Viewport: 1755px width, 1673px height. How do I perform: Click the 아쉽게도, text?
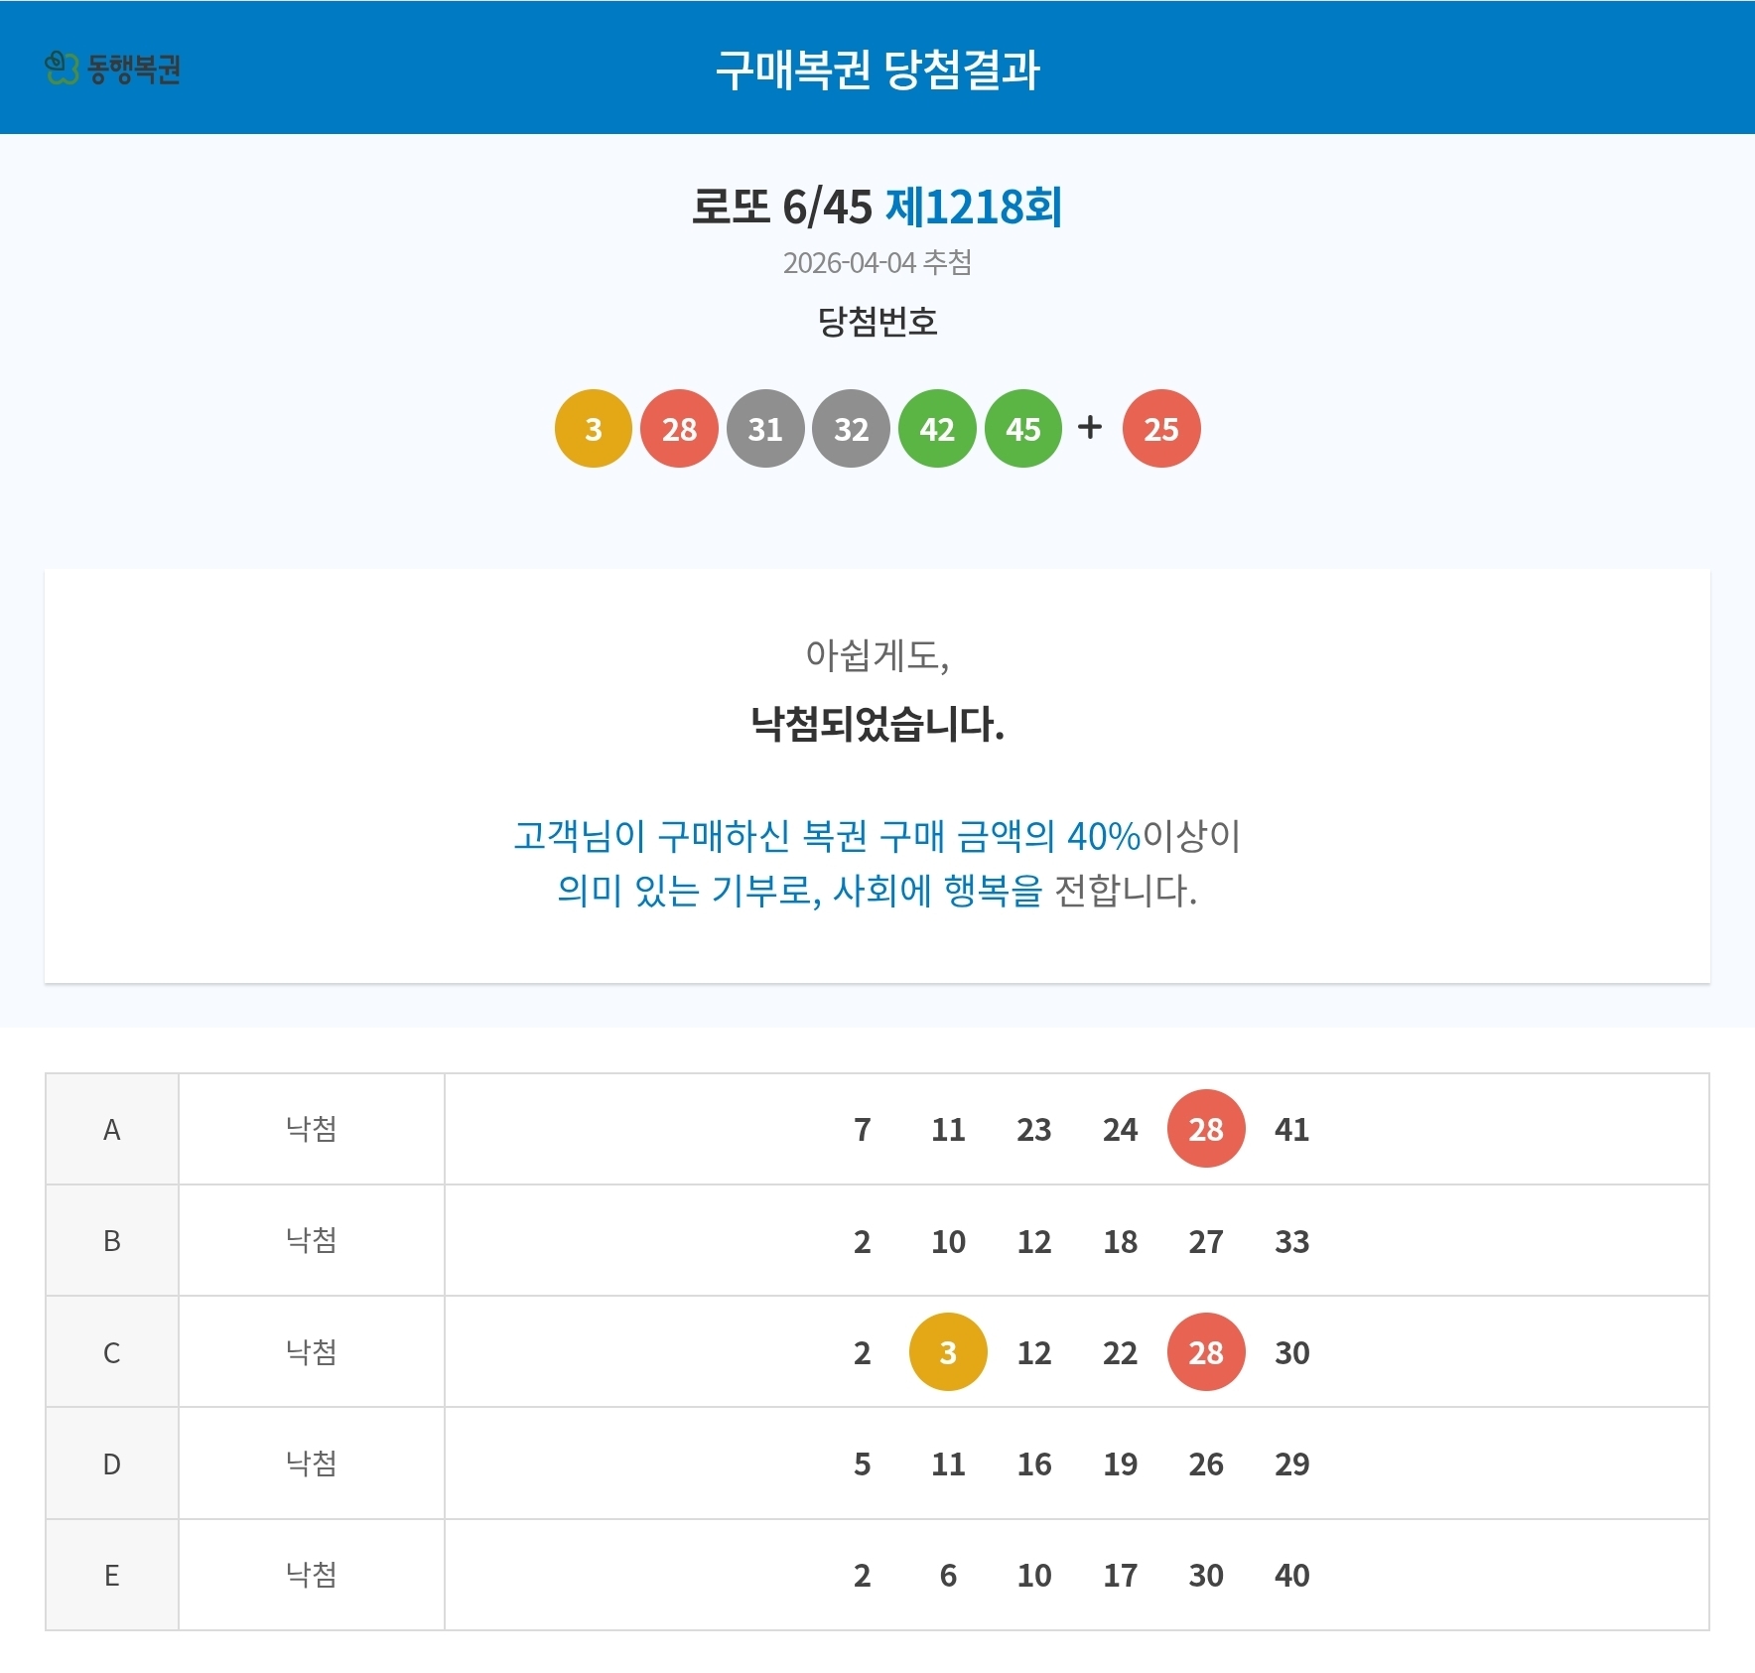[x=877, y=655]
